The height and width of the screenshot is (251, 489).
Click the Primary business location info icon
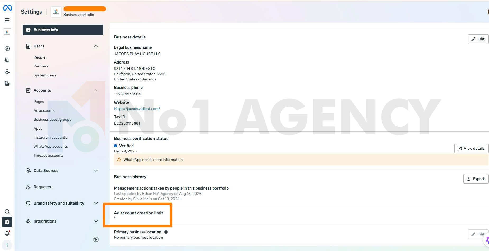166,232
